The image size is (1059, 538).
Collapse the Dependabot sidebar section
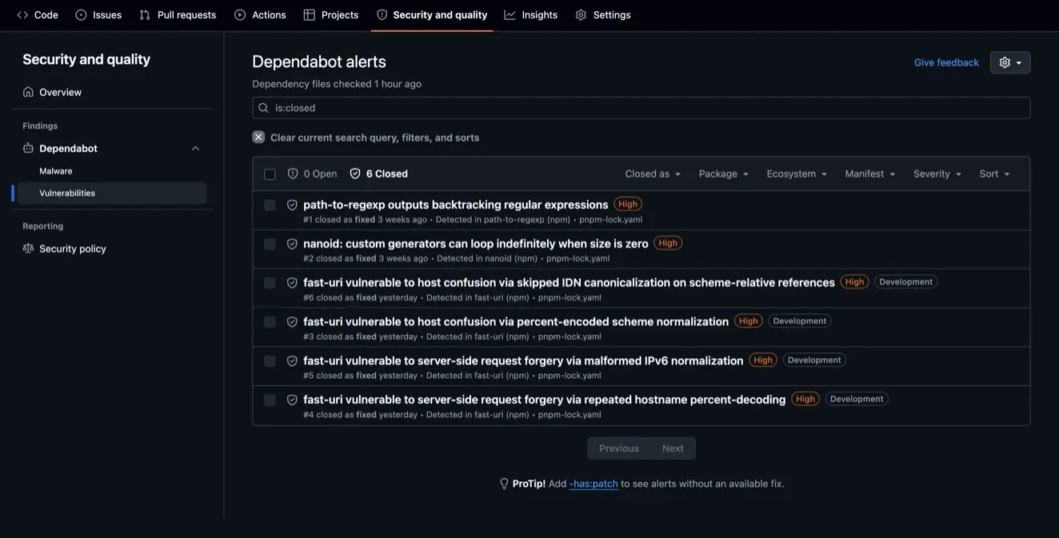[195, 148]
